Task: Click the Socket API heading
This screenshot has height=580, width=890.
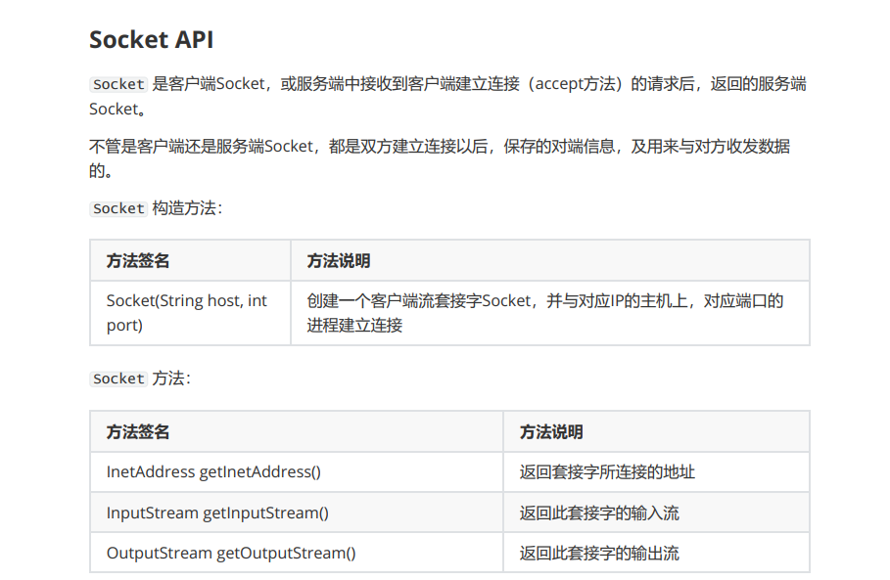Action: tap(151, 41)
